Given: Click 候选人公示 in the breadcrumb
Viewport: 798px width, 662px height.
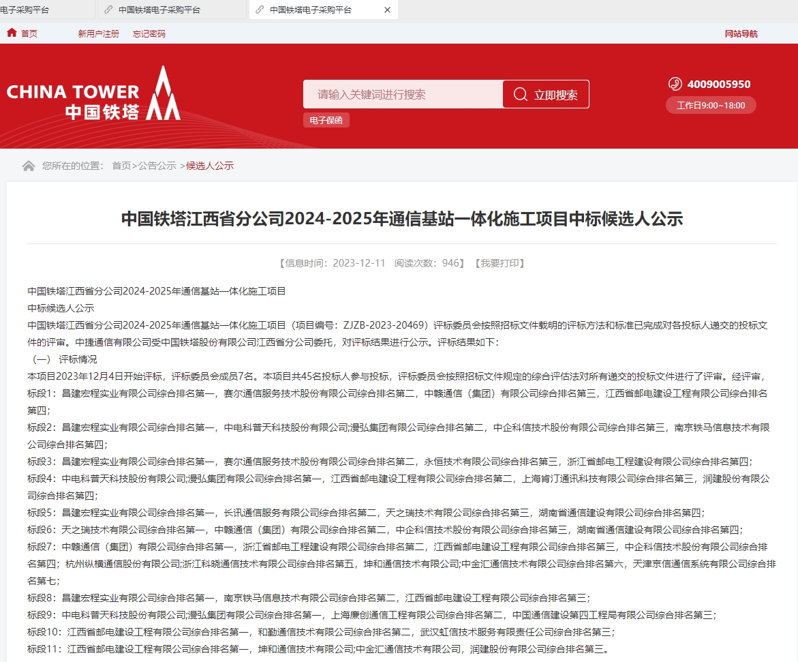Looking at the screenshot, I should click(210, 166).
